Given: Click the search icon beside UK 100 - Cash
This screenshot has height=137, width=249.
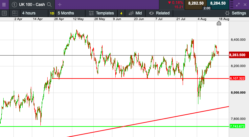Looking at the screenshot, I should pos(49,5).
